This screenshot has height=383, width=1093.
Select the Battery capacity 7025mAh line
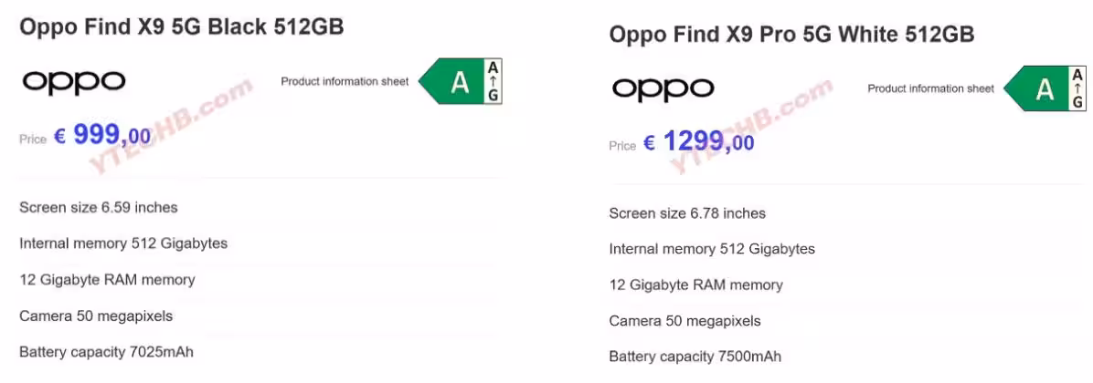(106, 352)
